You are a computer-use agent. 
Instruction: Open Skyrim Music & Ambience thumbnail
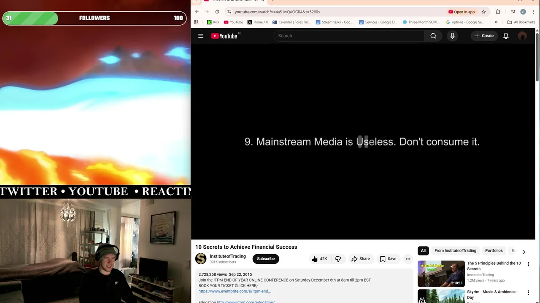441,296
